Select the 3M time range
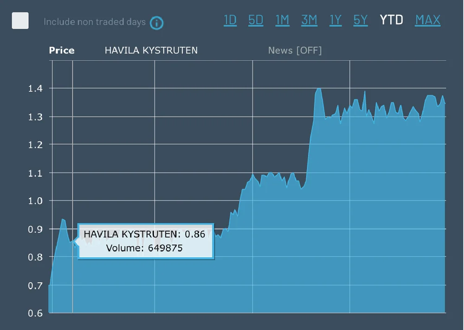This screenshot has height=330, width=464. [309, 20]
